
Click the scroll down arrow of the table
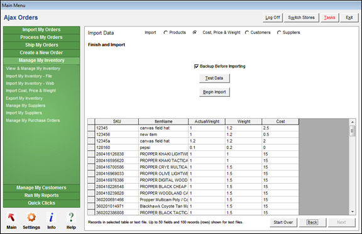(353, 211)
